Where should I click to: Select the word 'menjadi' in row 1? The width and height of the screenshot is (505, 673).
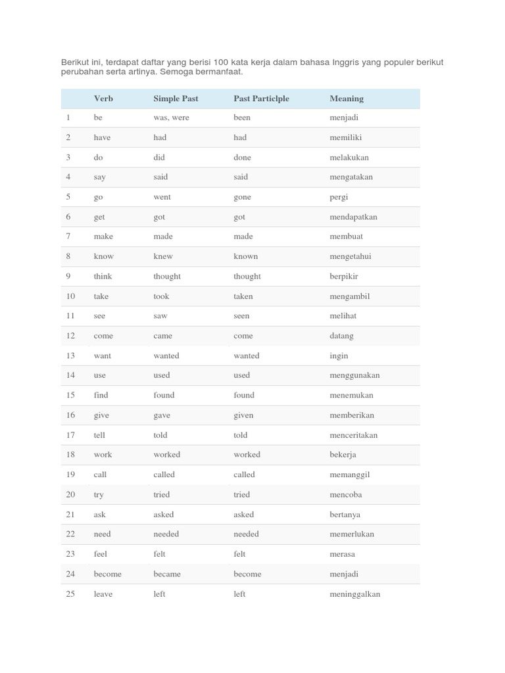tap(344, 118)
